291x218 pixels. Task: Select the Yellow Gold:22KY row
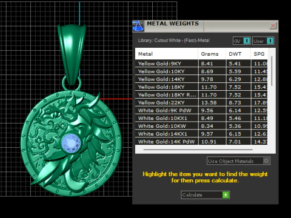pos(201,102)
